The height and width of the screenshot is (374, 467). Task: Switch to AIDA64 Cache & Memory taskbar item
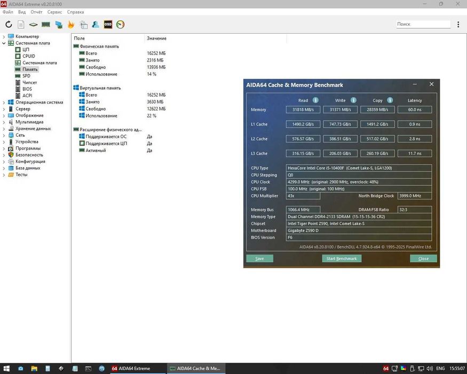(x=196, y=368)
